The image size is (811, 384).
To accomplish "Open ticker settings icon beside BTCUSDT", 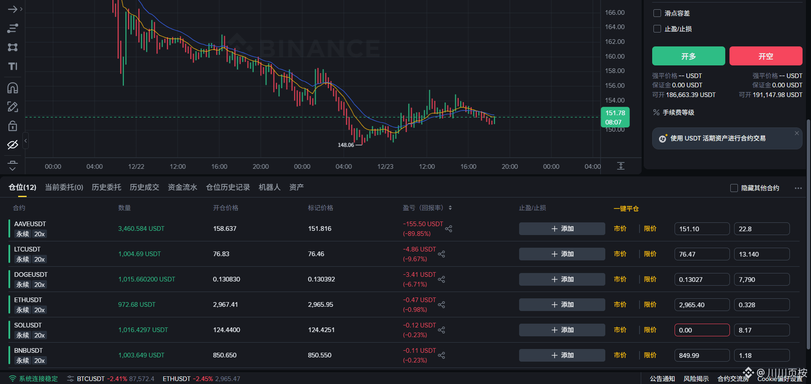I will pyautogui.click(x=71, y=379).
